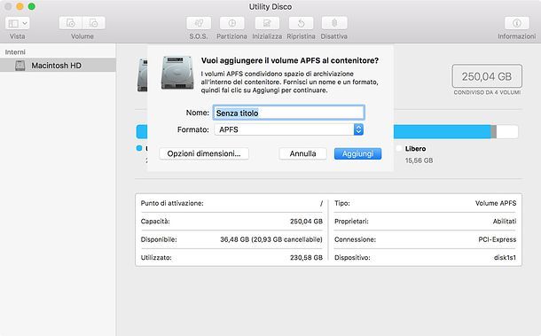Run S.O.S. first aid tool

(x=199, y=23)
